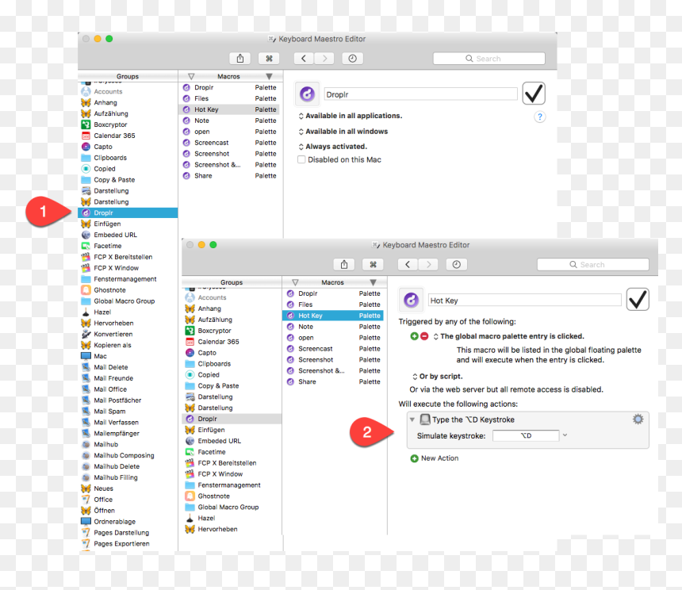682x590 pixels.
Task: Go forward with the right arrow in the back window
Action: click(x=324, y=58)
